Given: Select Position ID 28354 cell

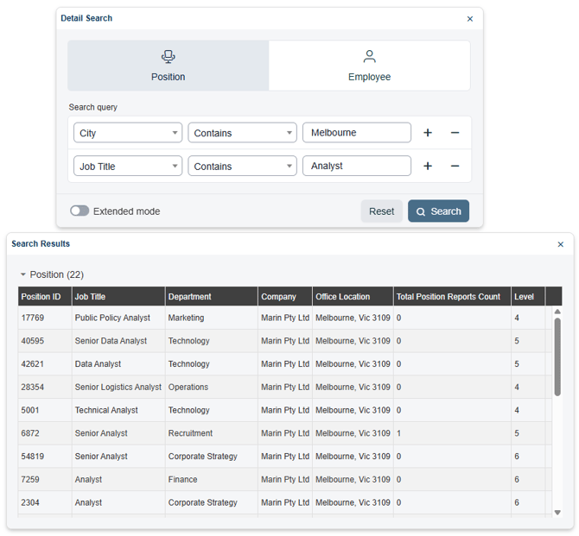Looking at the screenshot, I should [45, 387].
